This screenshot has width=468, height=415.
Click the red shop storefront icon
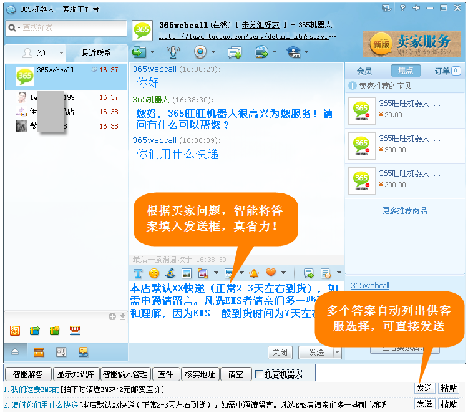75,331
